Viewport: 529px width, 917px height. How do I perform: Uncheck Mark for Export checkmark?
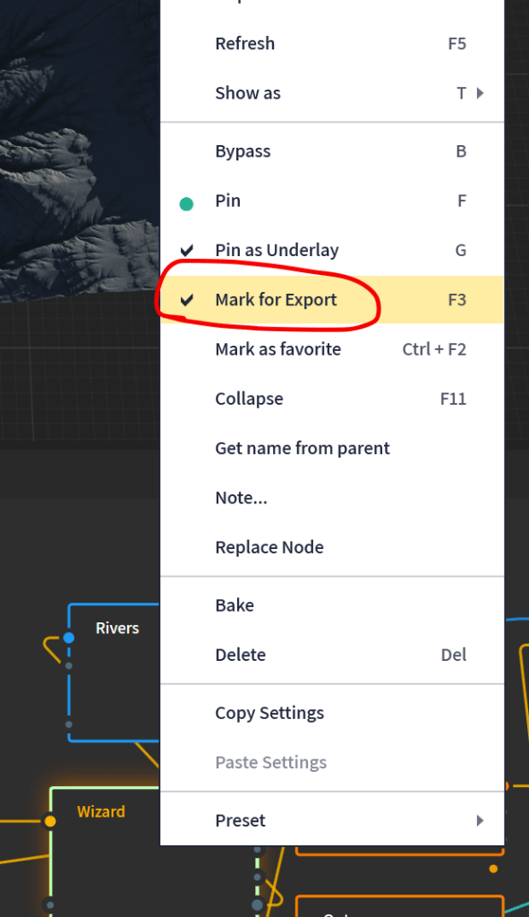(x=186, y=300)
